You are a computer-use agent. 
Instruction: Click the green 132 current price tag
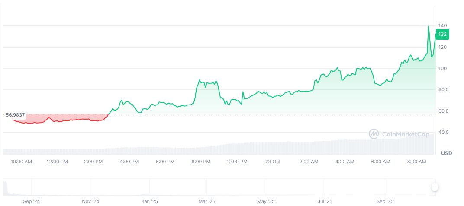click(442, 34)
